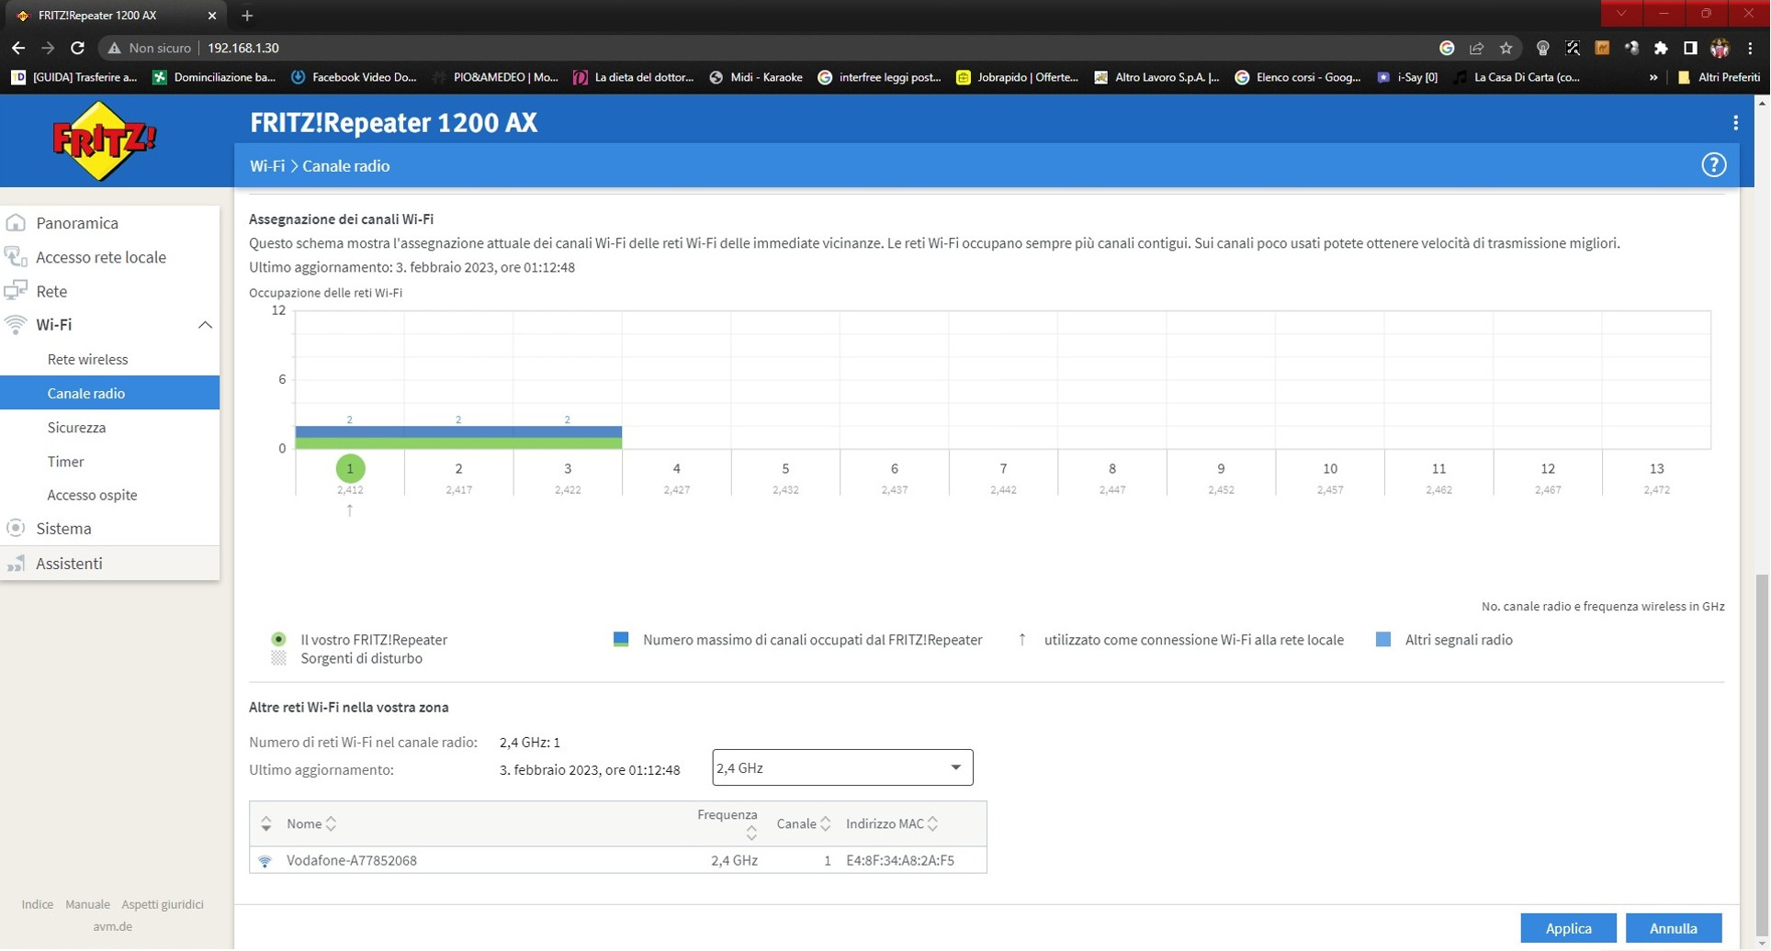Viewport: 1771px width, 951px height.
Task: Open the Indice link
Action: [38, 905]
